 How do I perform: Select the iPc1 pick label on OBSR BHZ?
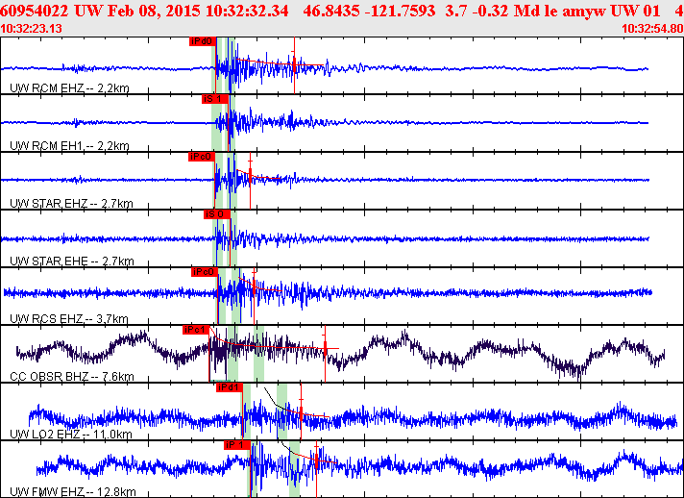pyautogui.click(x=196, y=330)
